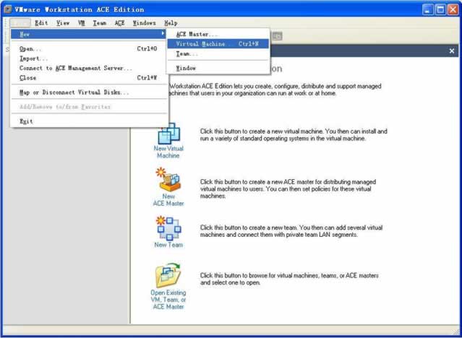The height and width of the screenshot is (338, 462).
Task: Choose Connect to ACE Management Server...
Action: pos(88,69)
